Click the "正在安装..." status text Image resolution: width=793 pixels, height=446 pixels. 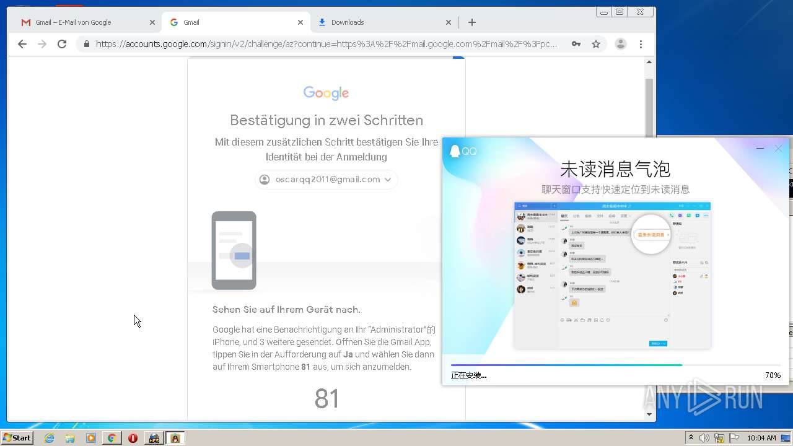pyautogui.click(x=468, y=375)
